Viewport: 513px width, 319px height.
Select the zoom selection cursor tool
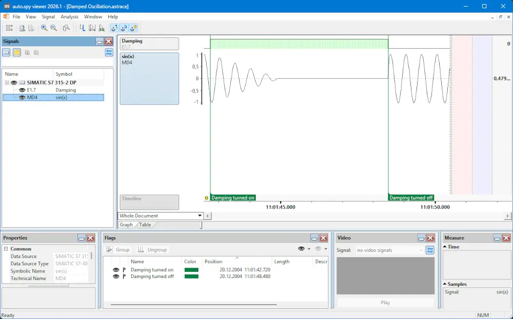pyautogui.click(x=66, y=28)
